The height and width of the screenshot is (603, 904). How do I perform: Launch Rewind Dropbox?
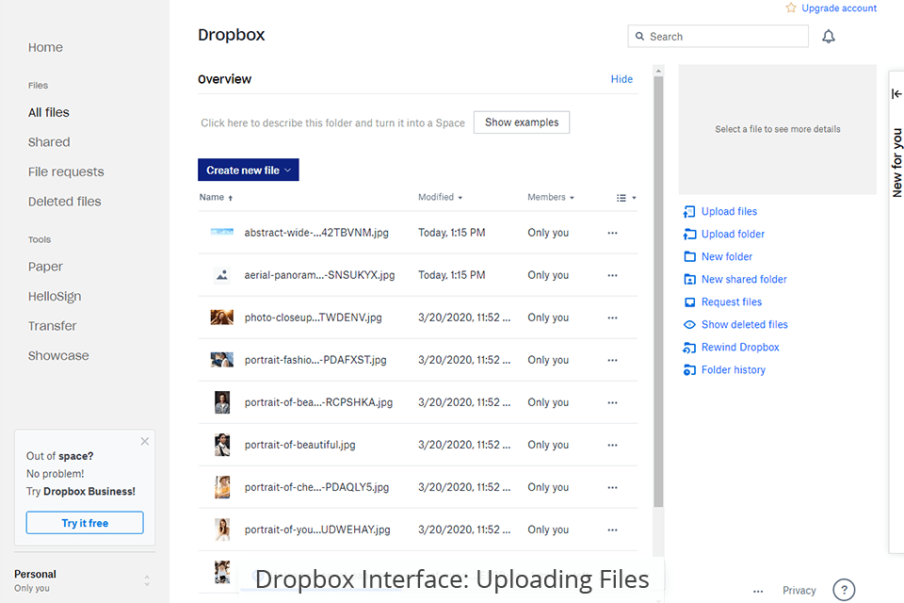click(738, 347)
